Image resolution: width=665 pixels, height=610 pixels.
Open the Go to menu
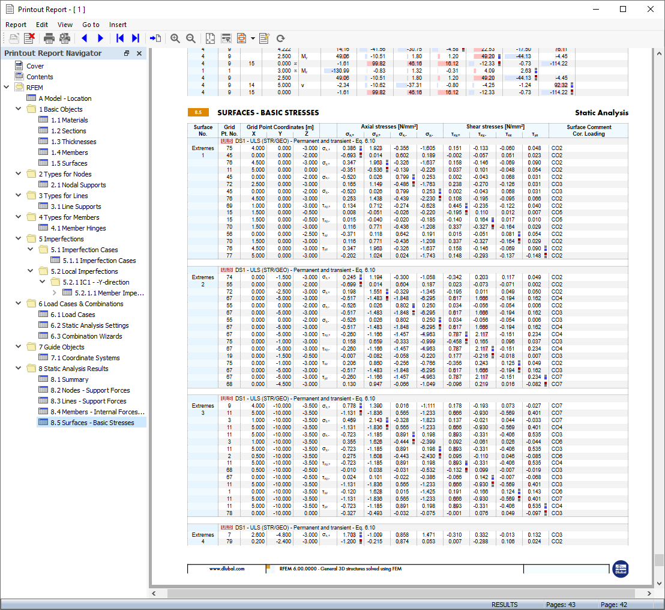point(91,25)
